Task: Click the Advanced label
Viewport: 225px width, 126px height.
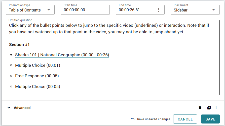Action: (22, 108)
